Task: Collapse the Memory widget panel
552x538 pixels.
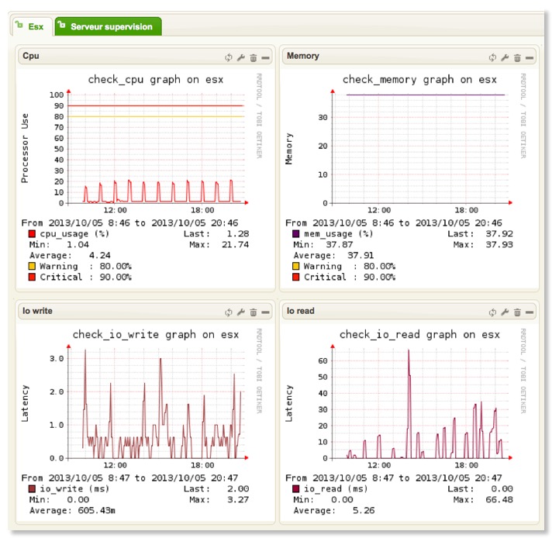Action: tap(529, 57)
